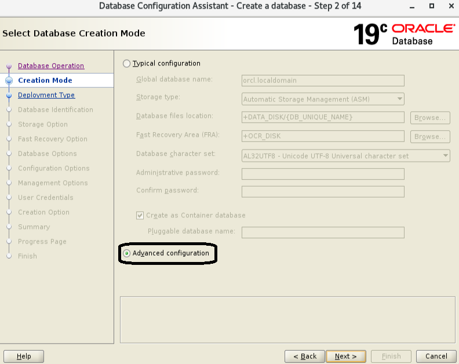The height and width of the screenshot is (364, 459).
Task: Click the Global database name field
Action: [x=323, y=81]
